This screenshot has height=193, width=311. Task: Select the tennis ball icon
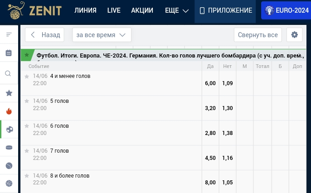(x=9, y=166)
